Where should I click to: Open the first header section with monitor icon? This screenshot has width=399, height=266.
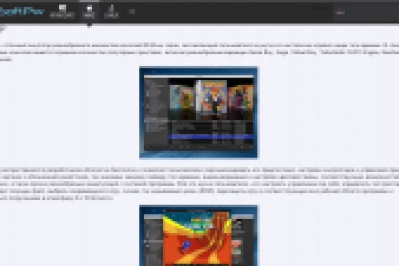[x=62, y=12]
